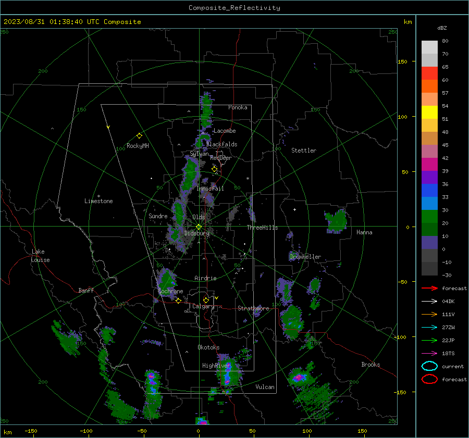Pick the bright yellow 51 dBZ swatch
Screen dimensions: 469x438
coord(429,112)
